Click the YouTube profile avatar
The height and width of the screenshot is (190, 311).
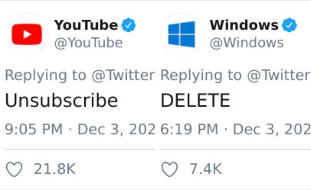tap(27, 35)
